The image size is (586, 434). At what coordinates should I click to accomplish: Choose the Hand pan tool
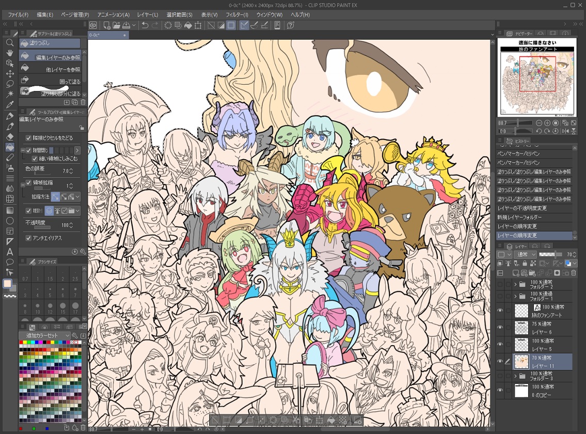[x=10, y=53]
